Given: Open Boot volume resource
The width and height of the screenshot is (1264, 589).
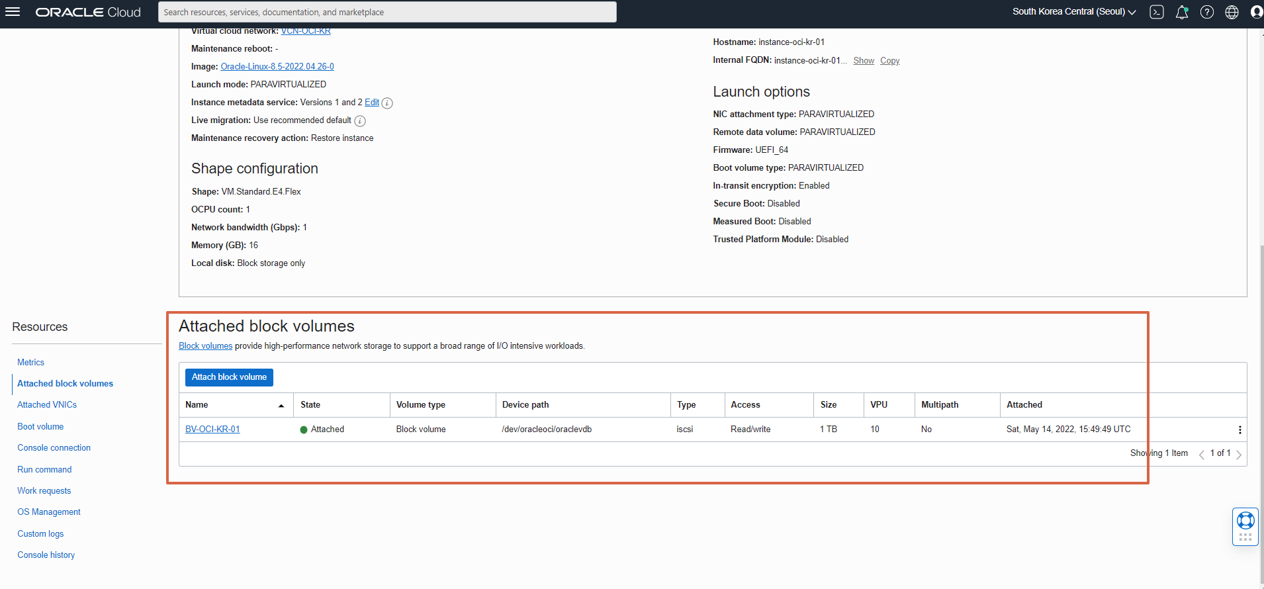Looking at the screenshot, I should click(40, 426).
